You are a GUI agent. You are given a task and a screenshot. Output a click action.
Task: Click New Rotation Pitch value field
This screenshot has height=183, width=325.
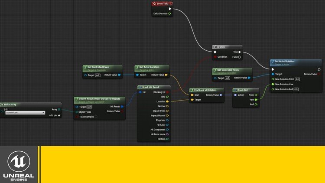coord(297,79)
